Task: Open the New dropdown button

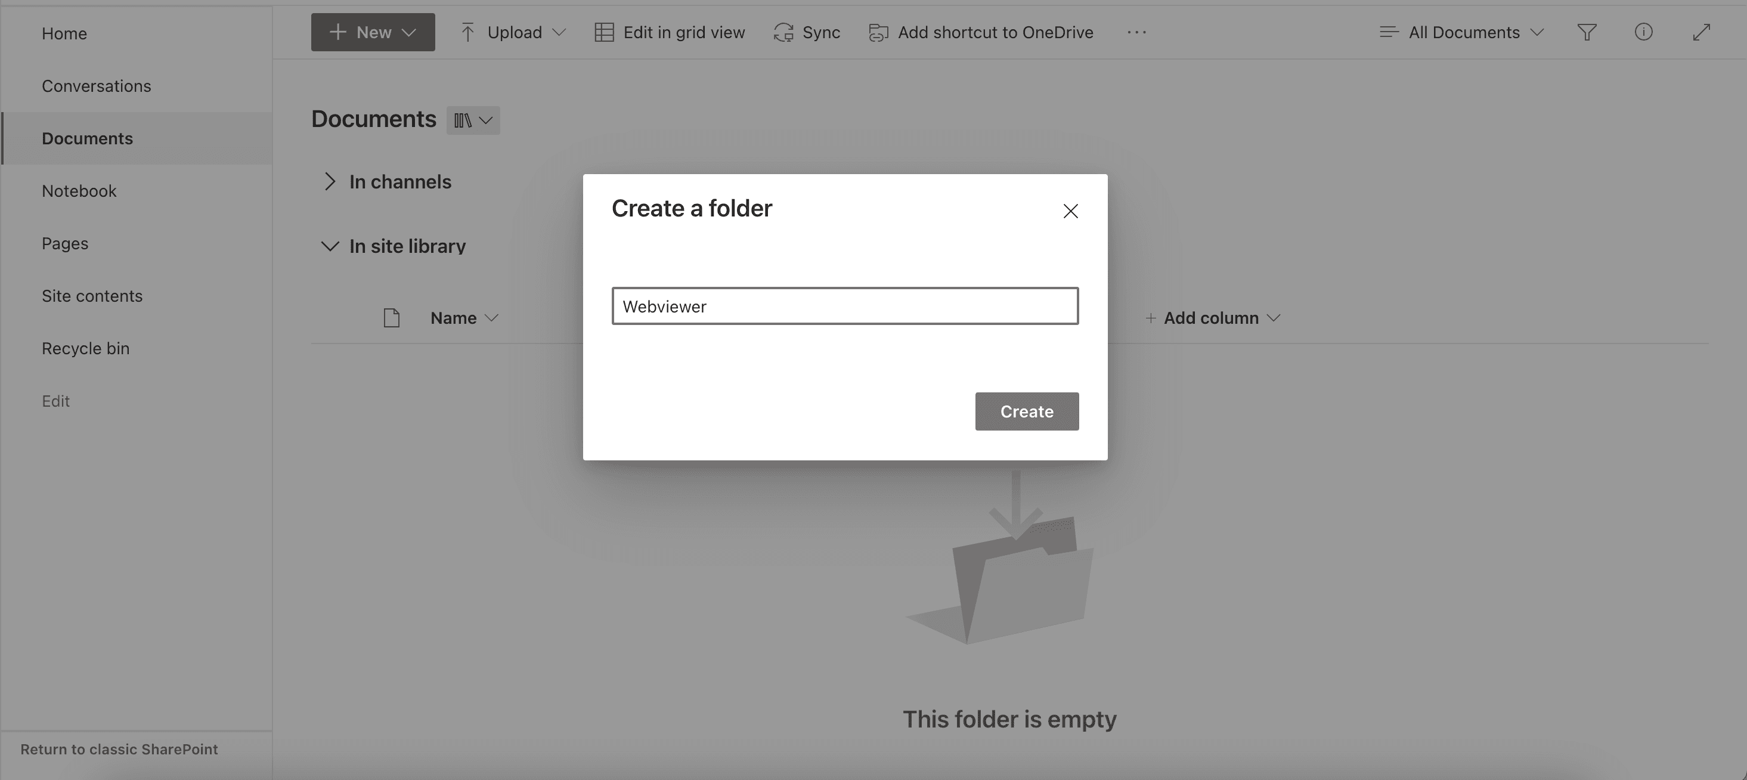Action: click(x=372, y=32)
